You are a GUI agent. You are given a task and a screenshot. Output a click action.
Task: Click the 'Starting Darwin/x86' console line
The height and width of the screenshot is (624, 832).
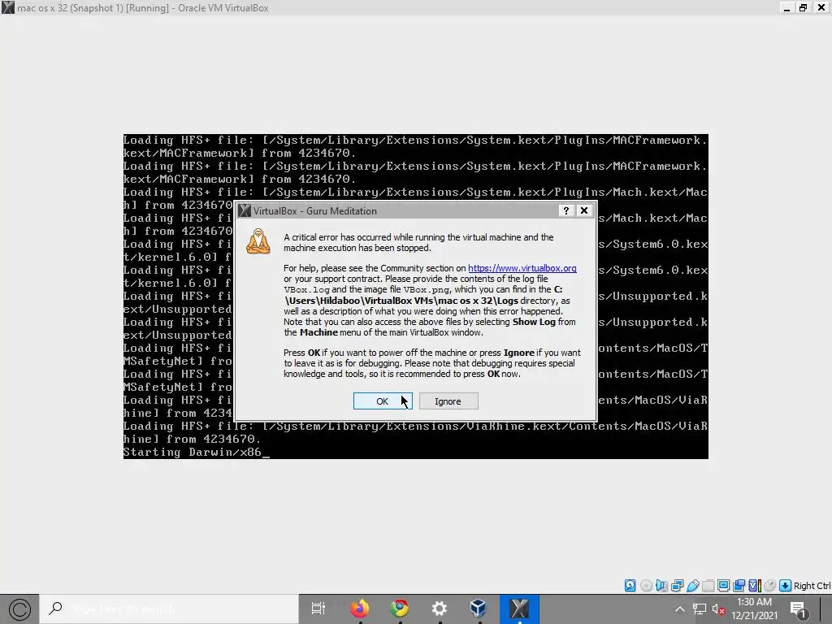(x=197, y=452)
